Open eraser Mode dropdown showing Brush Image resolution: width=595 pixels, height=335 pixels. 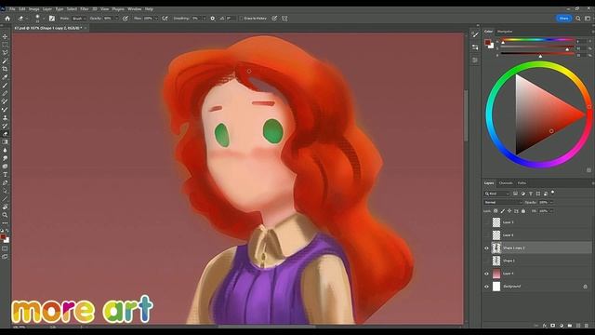pyautogui.click(x=79, y=19)
